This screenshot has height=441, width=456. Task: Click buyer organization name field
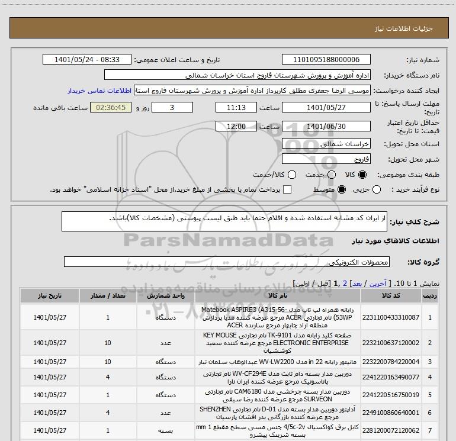tap(237, 75)
